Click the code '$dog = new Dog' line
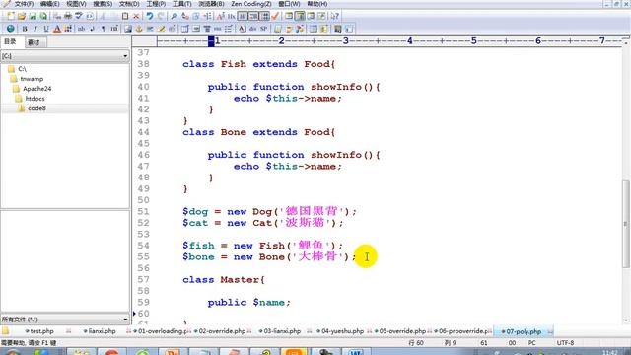 pos(269,211)
